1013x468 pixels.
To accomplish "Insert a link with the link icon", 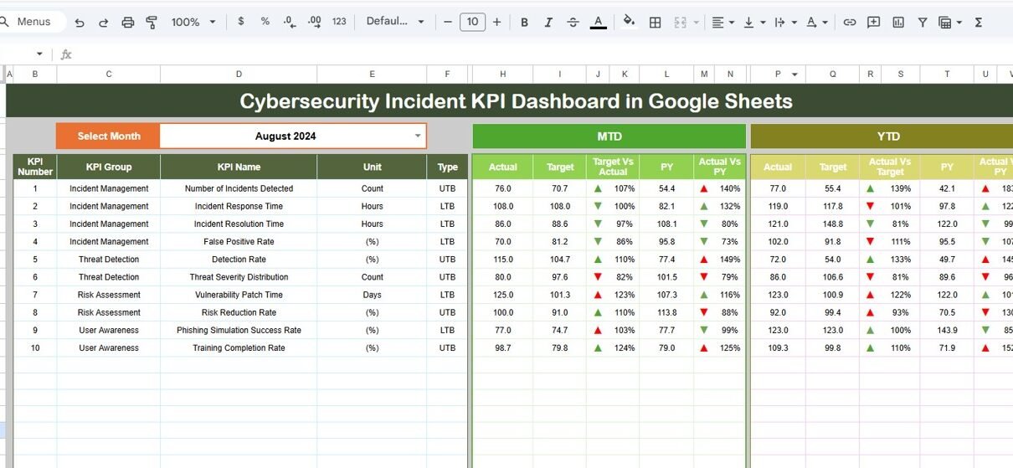I will pyautogui.click(x=849, y=23).
